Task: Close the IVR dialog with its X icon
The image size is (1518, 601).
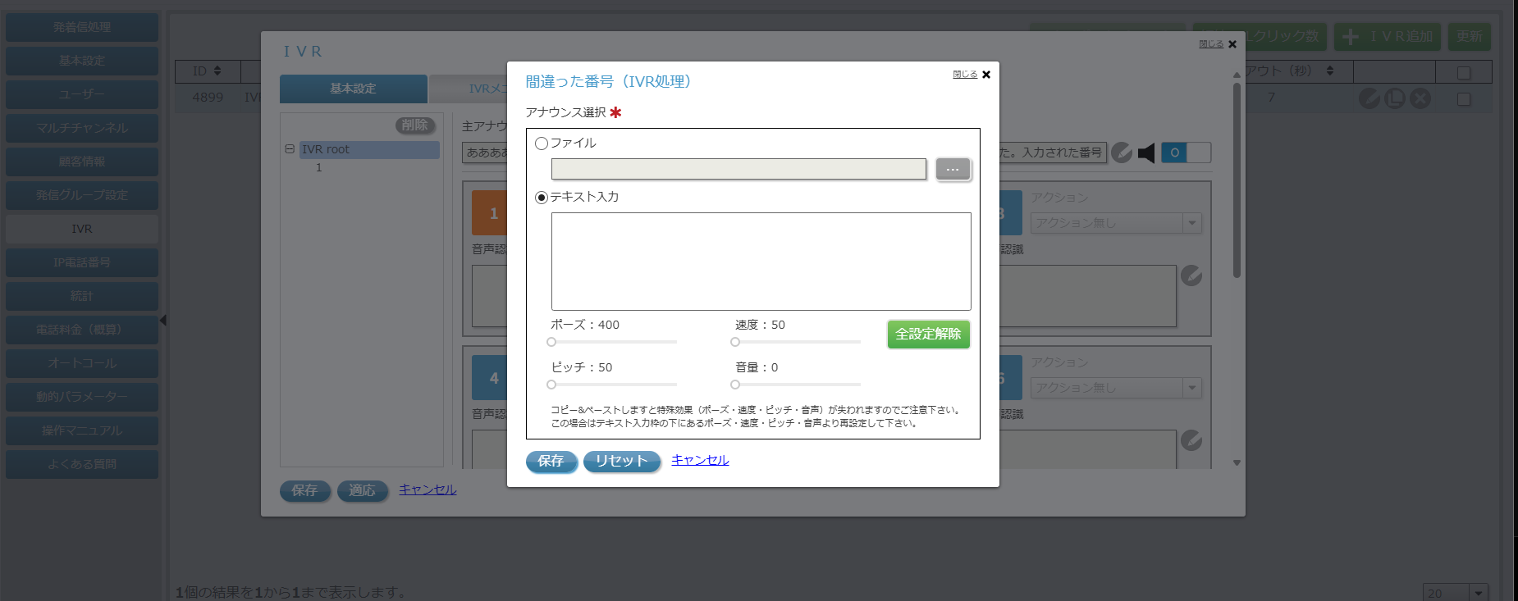Action: (1232, 44)
